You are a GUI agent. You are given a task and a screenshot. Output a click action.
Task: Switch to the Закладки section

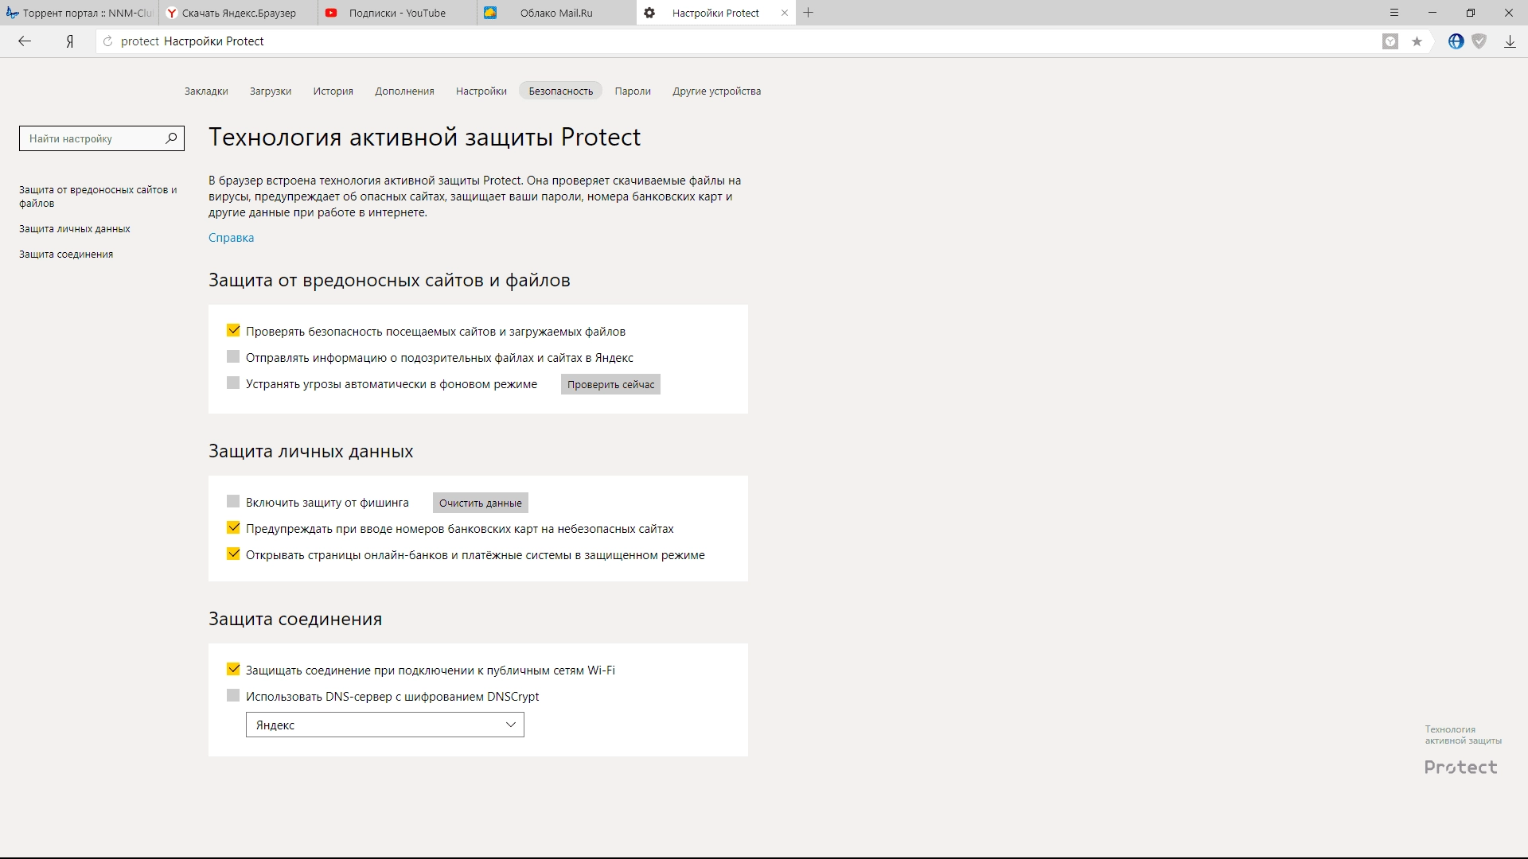tap(206, 91)
